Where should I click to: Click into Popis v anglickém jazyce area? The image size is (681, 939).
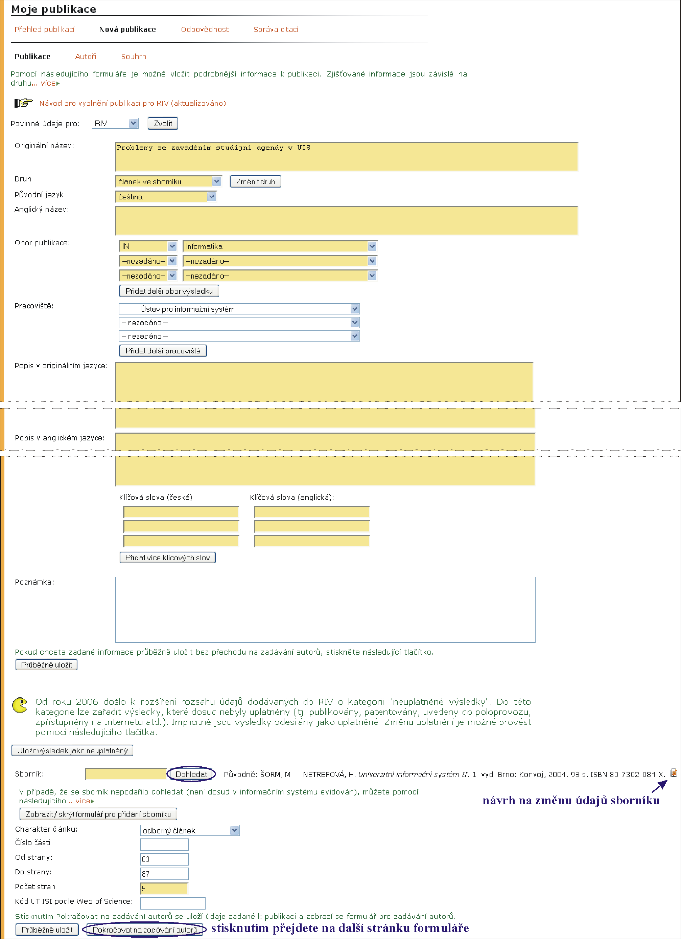click(325, 442)
